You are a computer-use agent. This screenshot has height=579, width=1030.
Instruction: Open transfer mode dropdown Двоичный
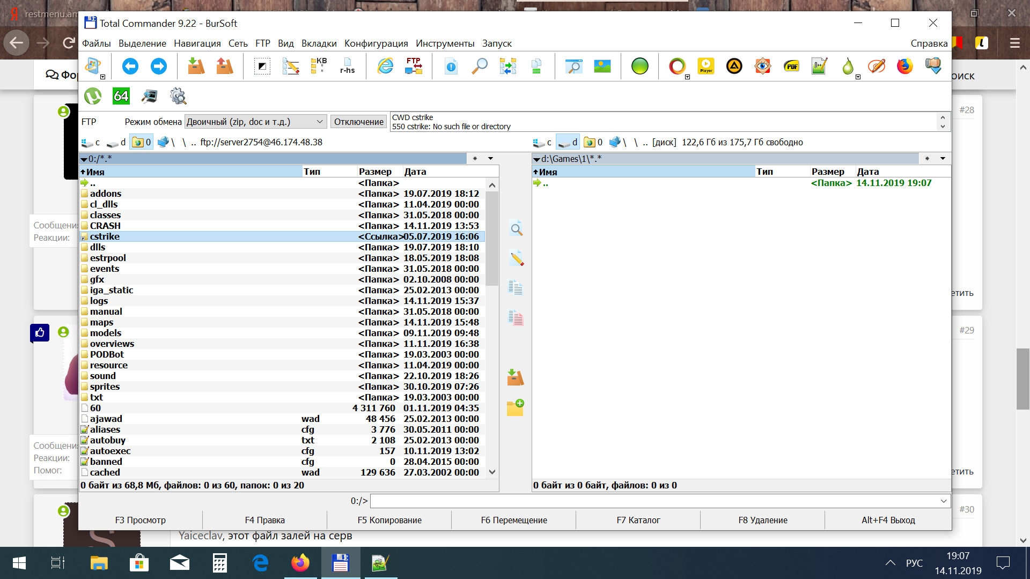255,122
